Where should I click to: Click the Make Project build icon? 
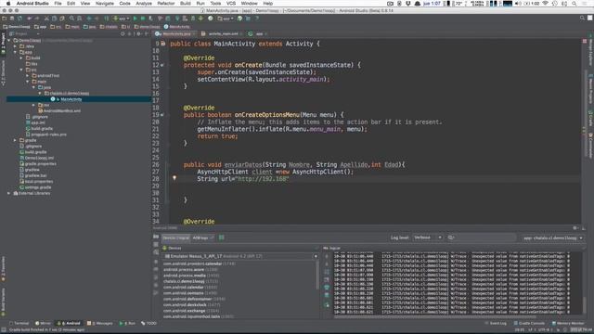point(107,19)
